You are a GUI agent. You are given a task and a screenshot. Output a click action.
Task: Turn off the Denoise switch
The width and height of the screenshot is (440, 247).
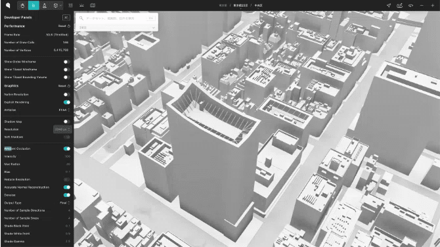pyautogui.click(x=67, y=195)
